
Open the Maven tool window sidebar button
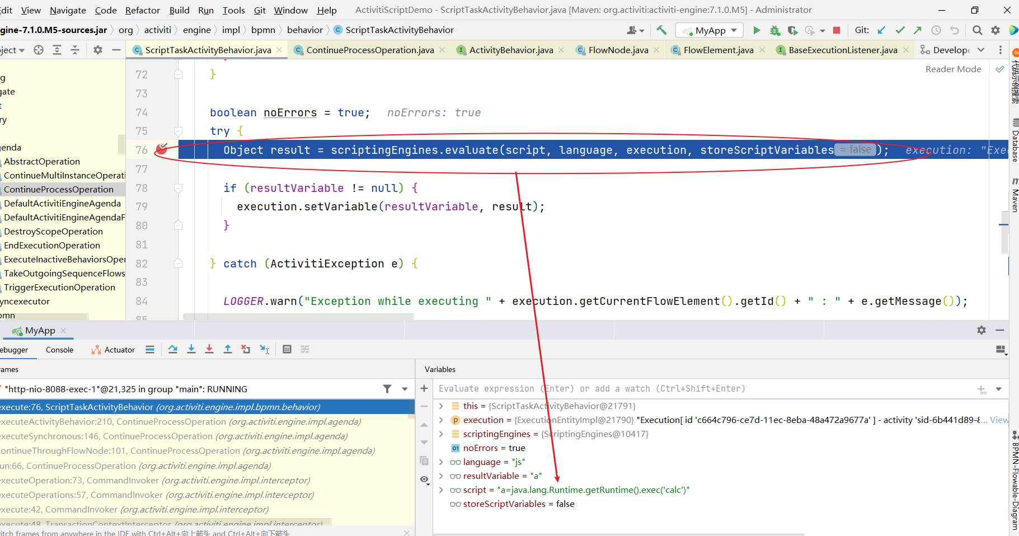click(1014, 195)
